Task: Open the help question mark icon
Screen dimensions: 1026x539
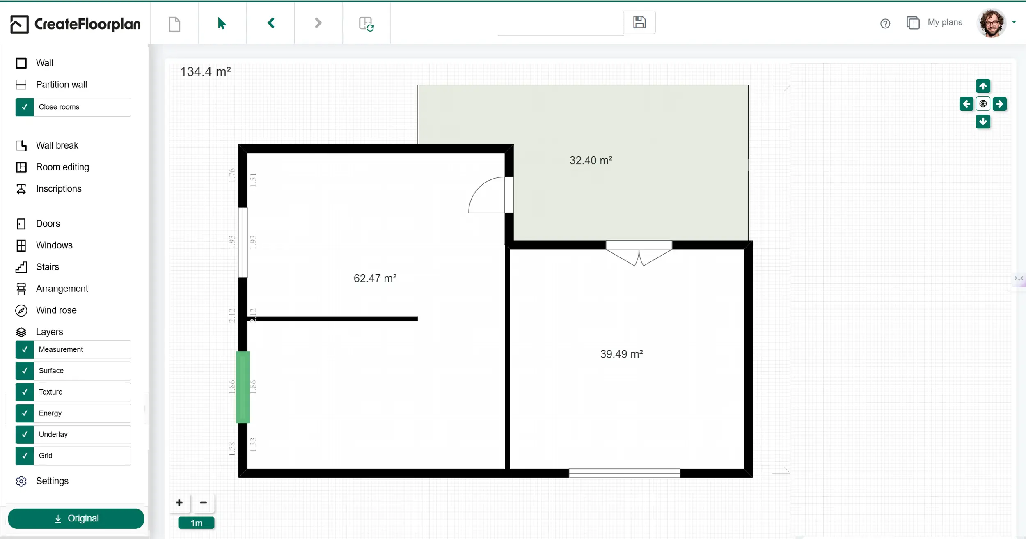Action: click(885, 23)
